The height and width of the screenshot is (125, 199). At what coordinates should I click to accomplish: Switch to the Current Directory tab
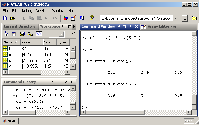point(20,26)
